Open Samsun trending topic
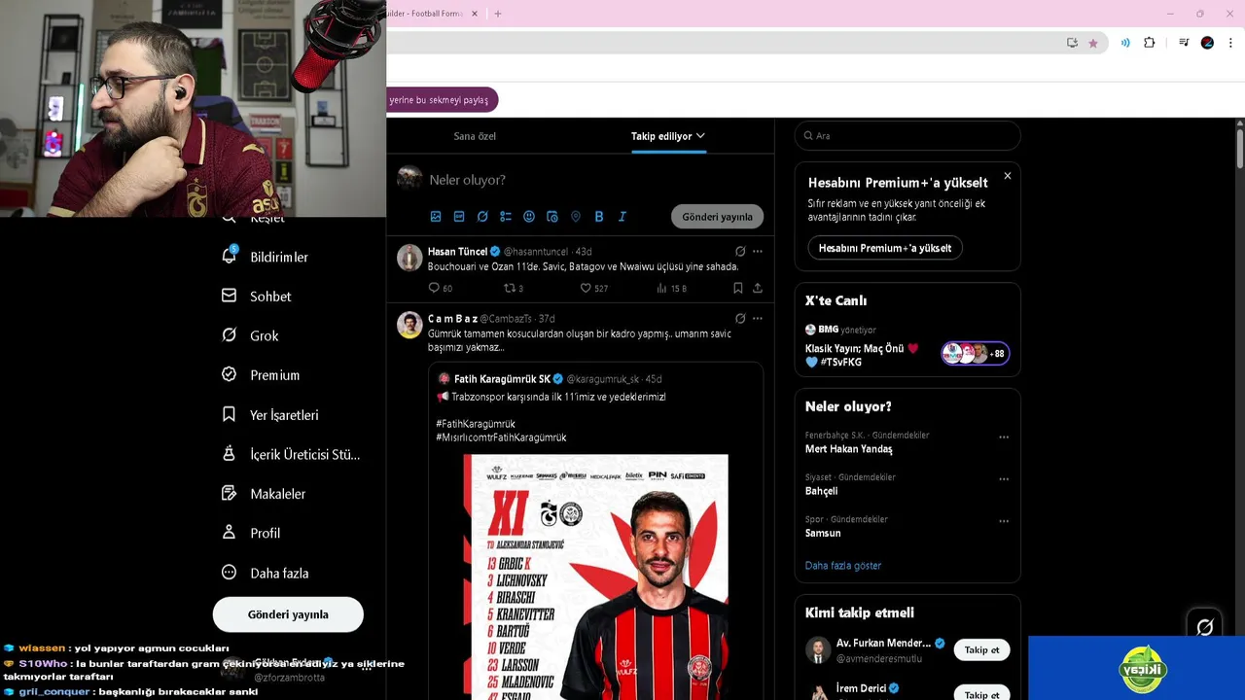This screenshot has width=1245, height=700. (823, 533)
